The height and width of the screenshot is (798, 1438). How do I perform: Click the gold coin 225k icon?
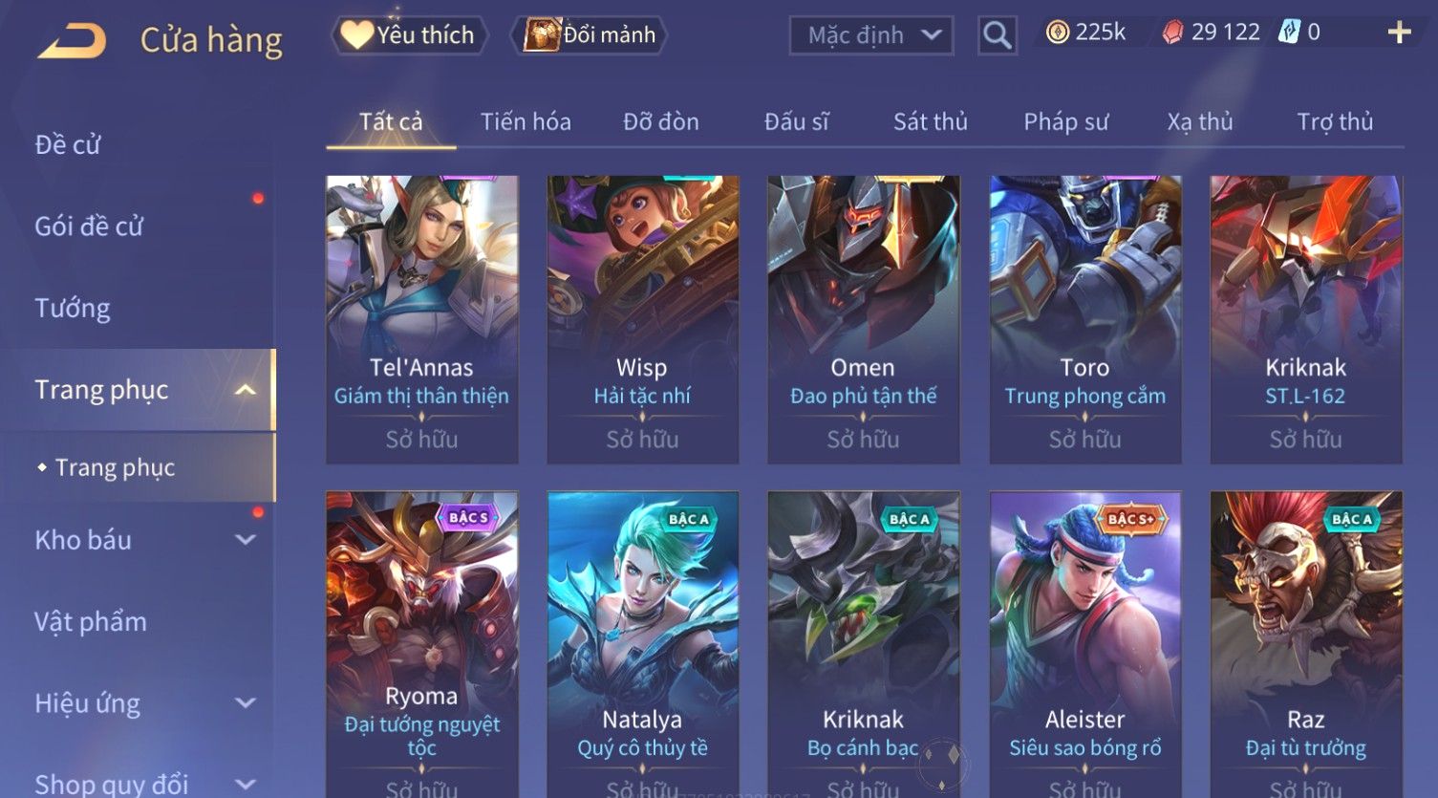1057,32
